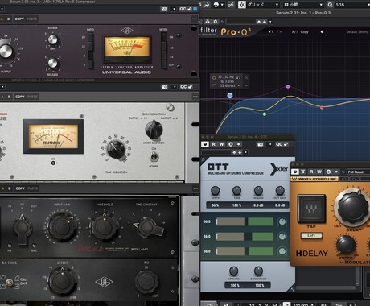Click the band solo headphones icon
Viewport: 370px width, 306px height.
click(x=239, y=78)
